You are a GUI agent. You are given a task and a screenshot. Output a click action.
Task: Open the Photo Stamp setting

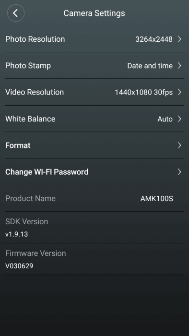tap(94, 65)
